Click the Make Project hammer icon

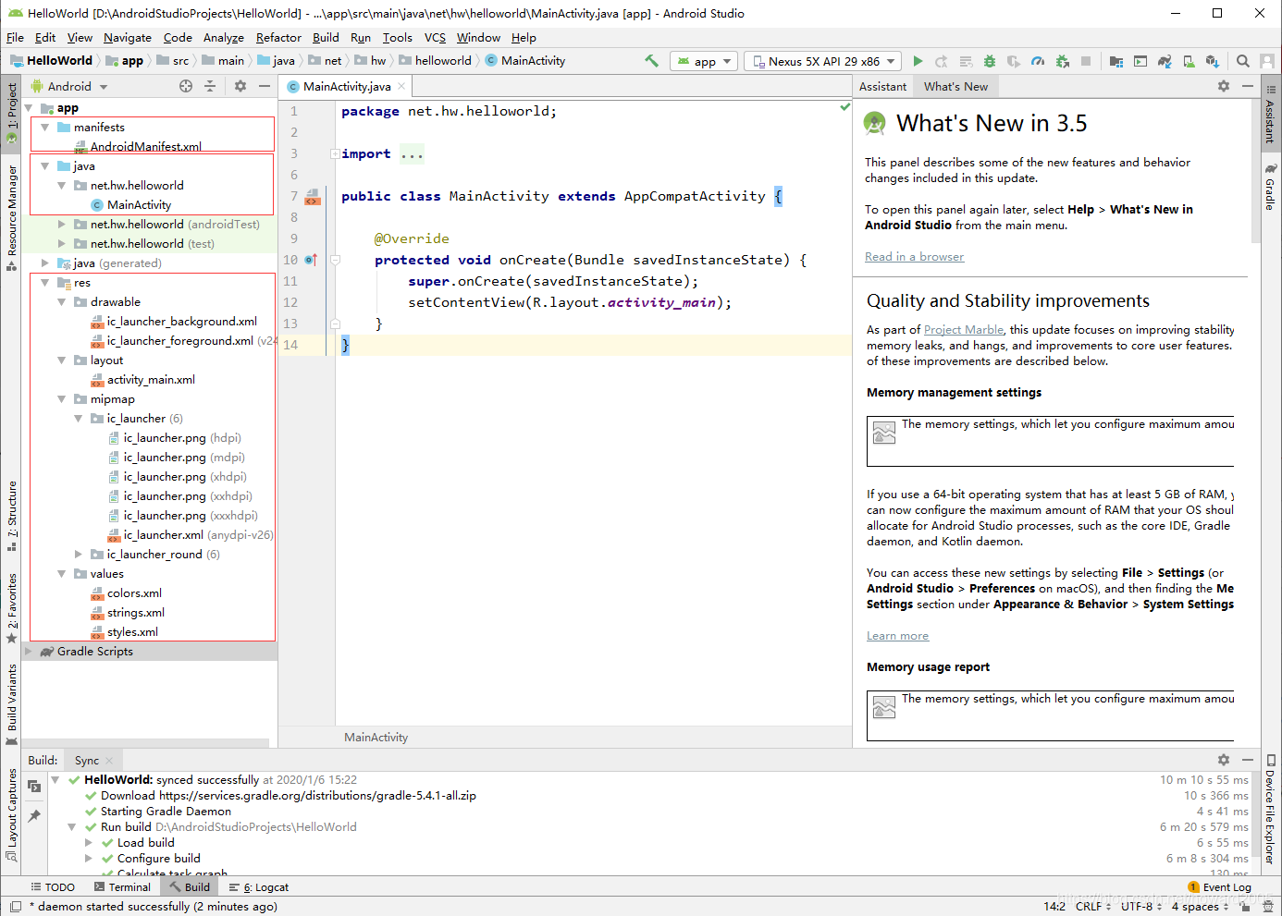click(652, 61)
